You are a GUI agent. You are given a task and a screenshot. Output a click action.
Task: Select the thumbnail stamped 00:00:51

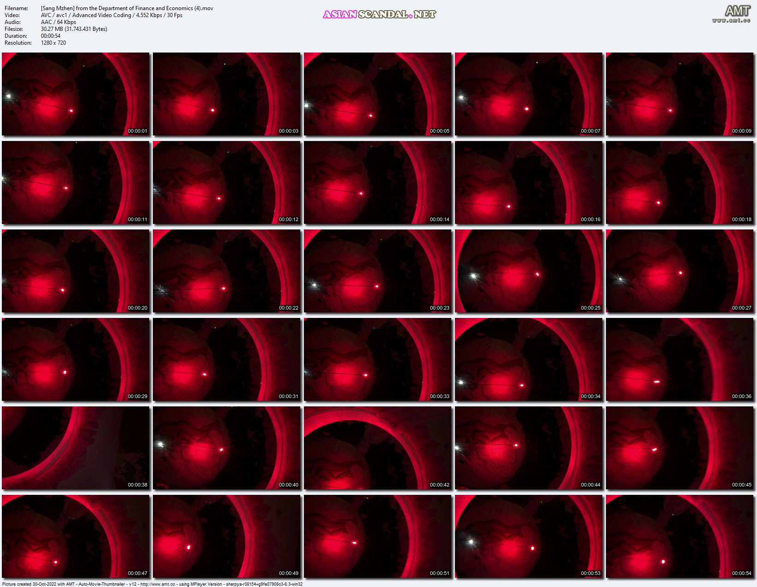click(x=378, y=536)
